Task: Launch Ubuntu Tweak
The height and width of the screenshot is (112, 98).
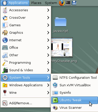Action: (74, 100)
